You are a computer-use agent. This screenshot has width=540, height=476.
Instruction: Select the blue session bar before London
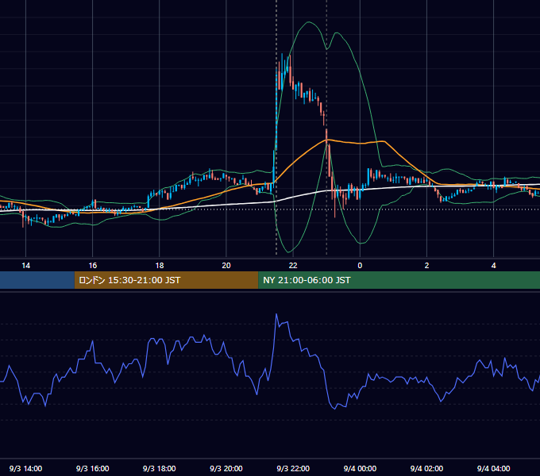[37, 280]
